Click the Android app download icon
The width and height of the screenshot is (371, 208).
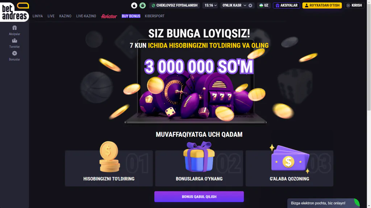click(142, 5)
